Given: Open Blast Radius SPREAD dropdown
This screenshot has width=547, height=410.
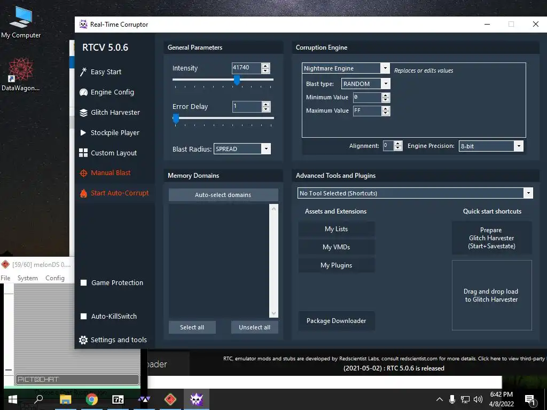Looking at the screenshot, I should pyautogui.click(x=266, y=149).
